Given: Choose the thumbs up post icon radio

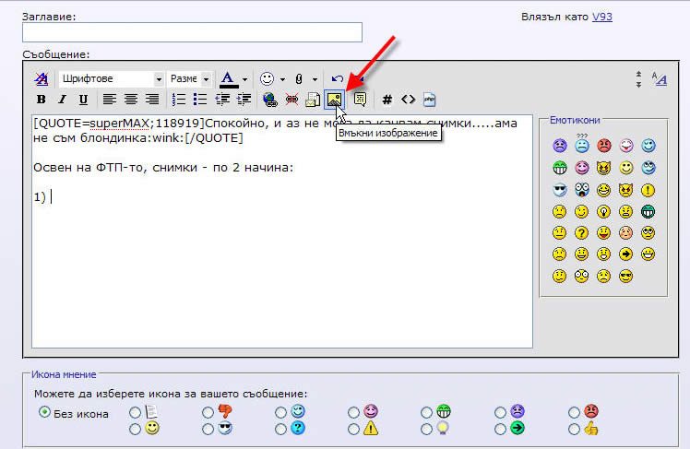Looking at the screenshot, I should coord(574,430).
